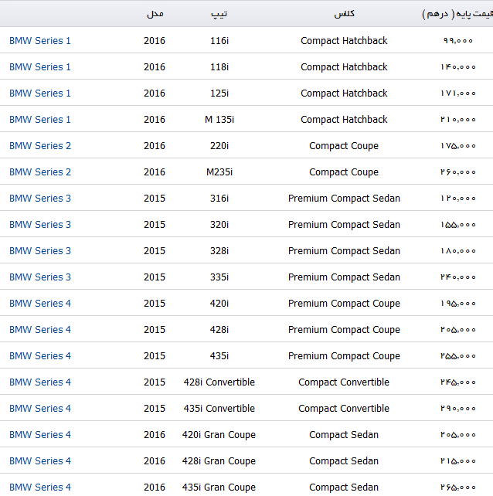Image resolution: width=493 pixels, height=496 pixels.
Task: Click the مدل column header
Action: click(155, 14)
